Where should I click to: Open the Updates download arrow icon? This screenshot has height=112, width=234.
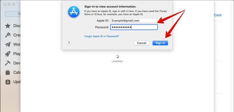coord(8,82)
